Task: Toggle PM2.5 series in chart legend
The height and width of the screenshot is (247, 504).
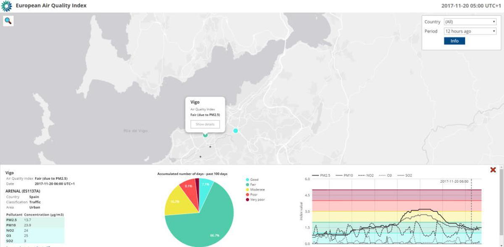Action: pos(322,175)
